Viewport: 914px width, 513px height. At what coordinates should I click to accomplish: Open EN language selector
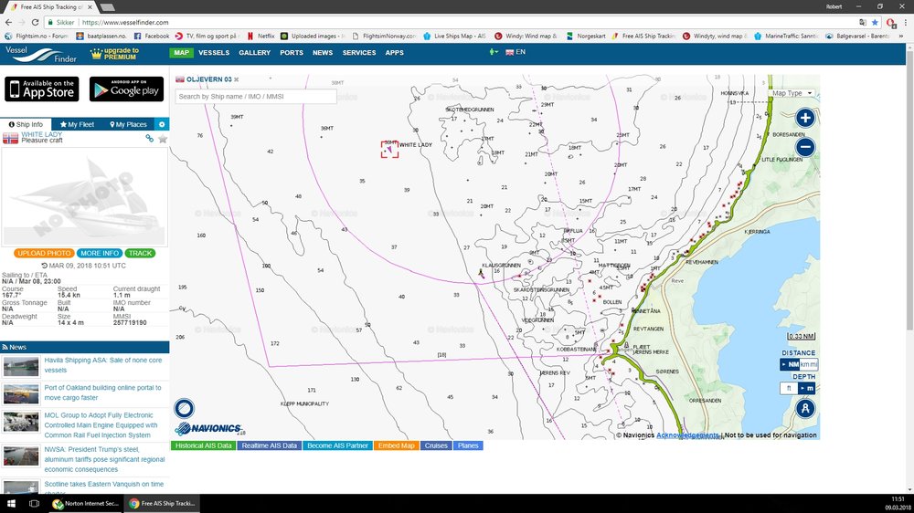pyautogui.click(x=515, y=52)
